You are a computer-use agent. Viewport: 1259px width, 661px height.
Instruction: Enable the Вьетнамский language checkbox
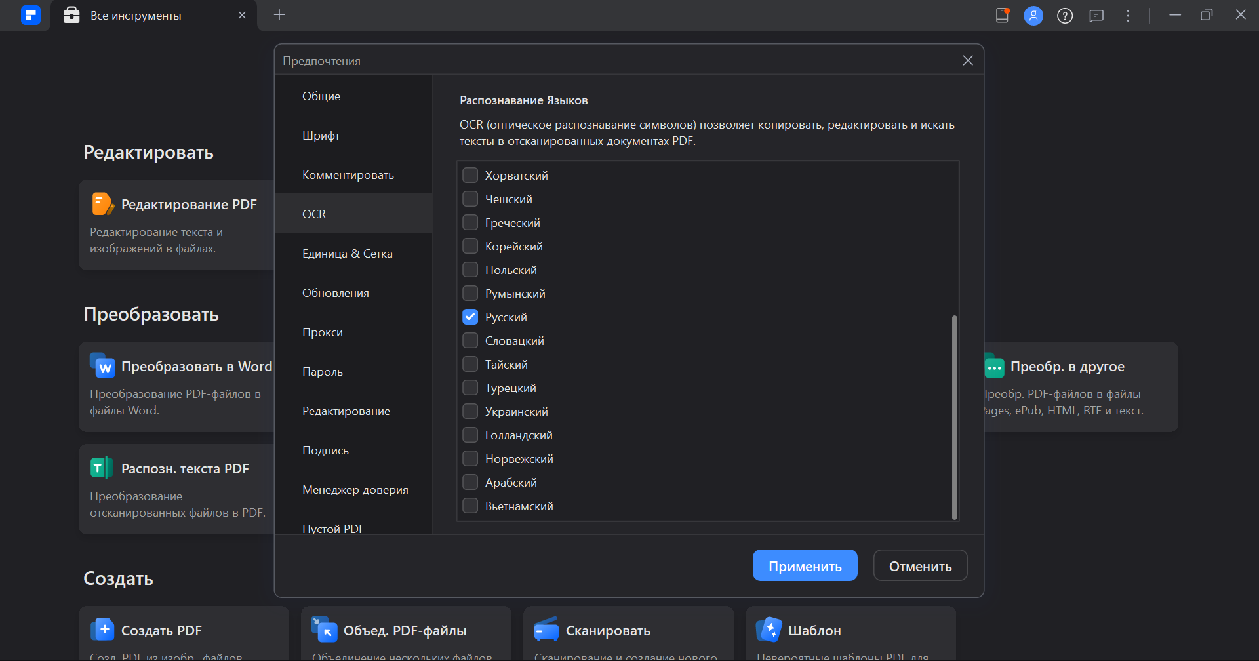pyautogui.click(x=470, y=506)
